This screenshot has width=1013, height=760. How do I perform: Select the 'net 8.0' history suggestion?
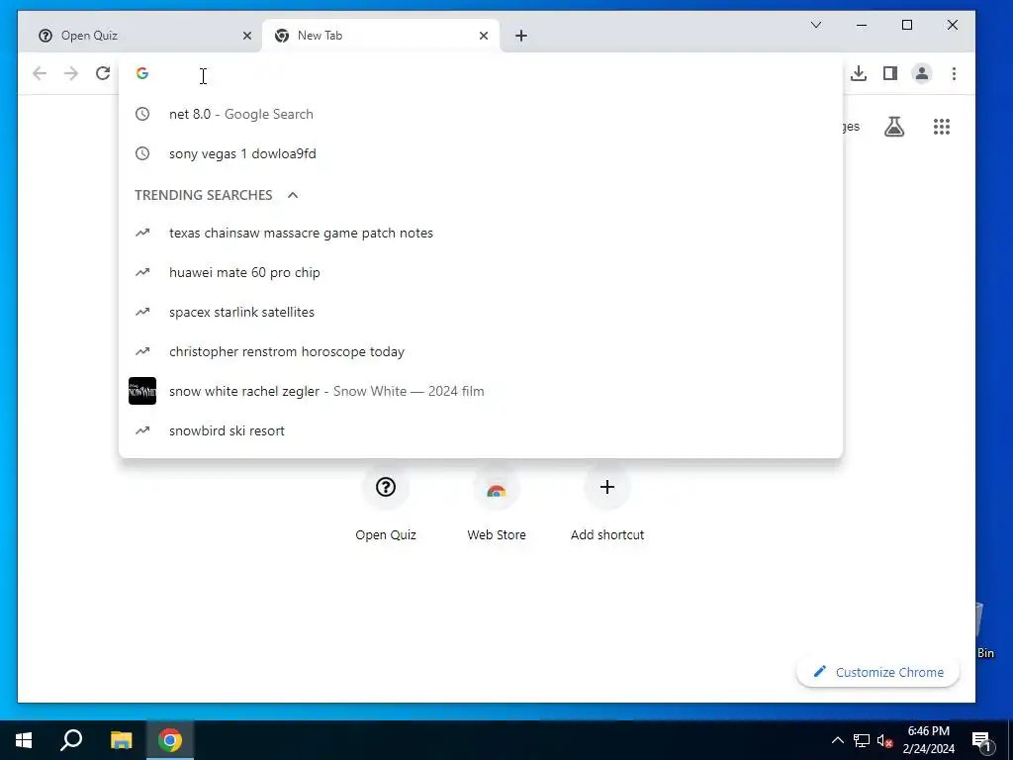[x=481, y=114]
